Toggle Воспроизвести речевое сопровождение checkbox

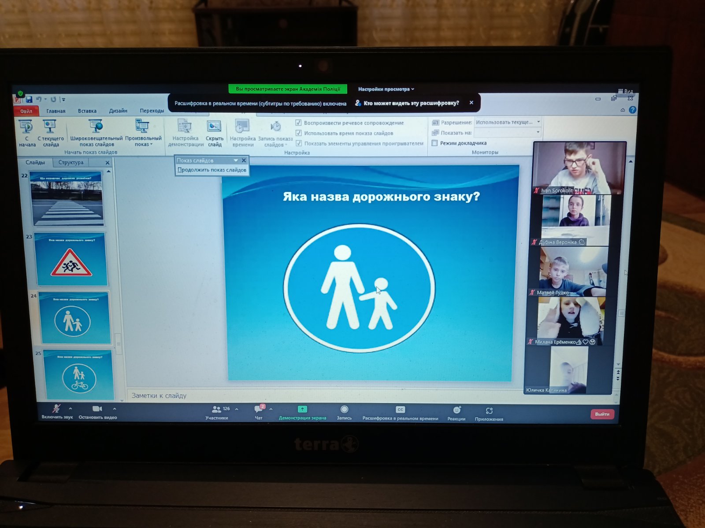299,123
